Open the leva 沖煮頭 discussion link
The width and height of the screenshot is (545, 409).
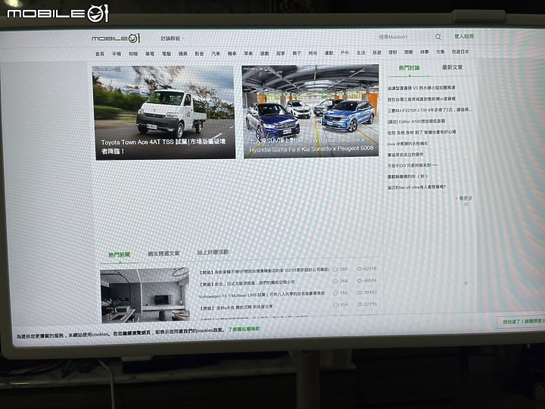[x=408, y=143]
